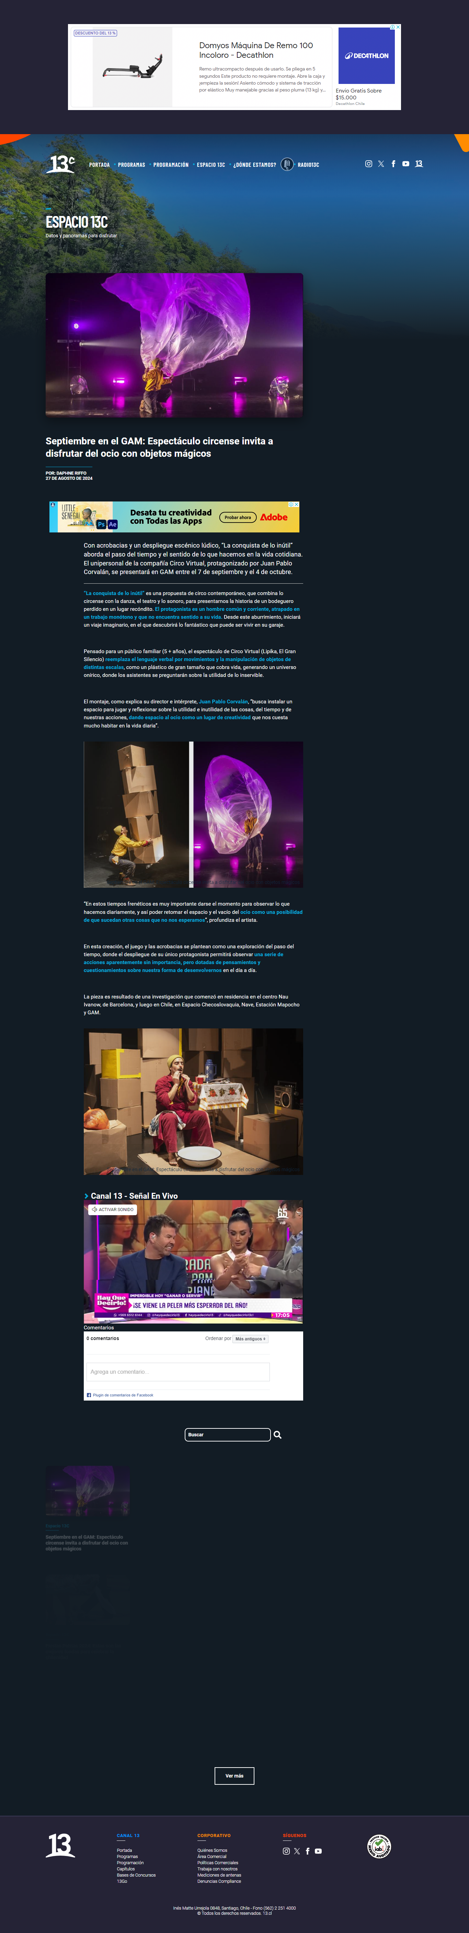This screenshot has height=1933, width=469.
Task: Open the footer YouTube icon
Action: click(318, 1851)
